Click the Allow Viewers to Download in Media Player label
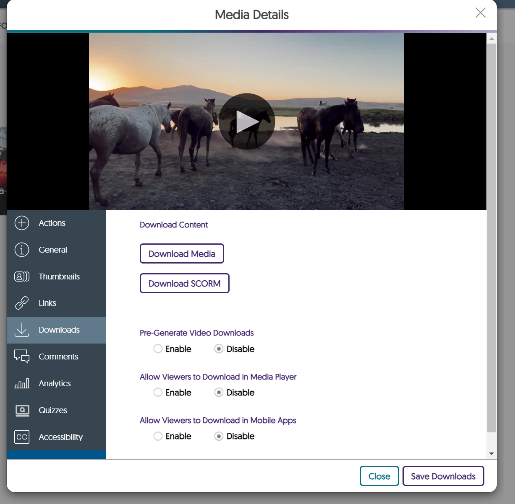This screenshot has width=515, height=504. point(218,377)
